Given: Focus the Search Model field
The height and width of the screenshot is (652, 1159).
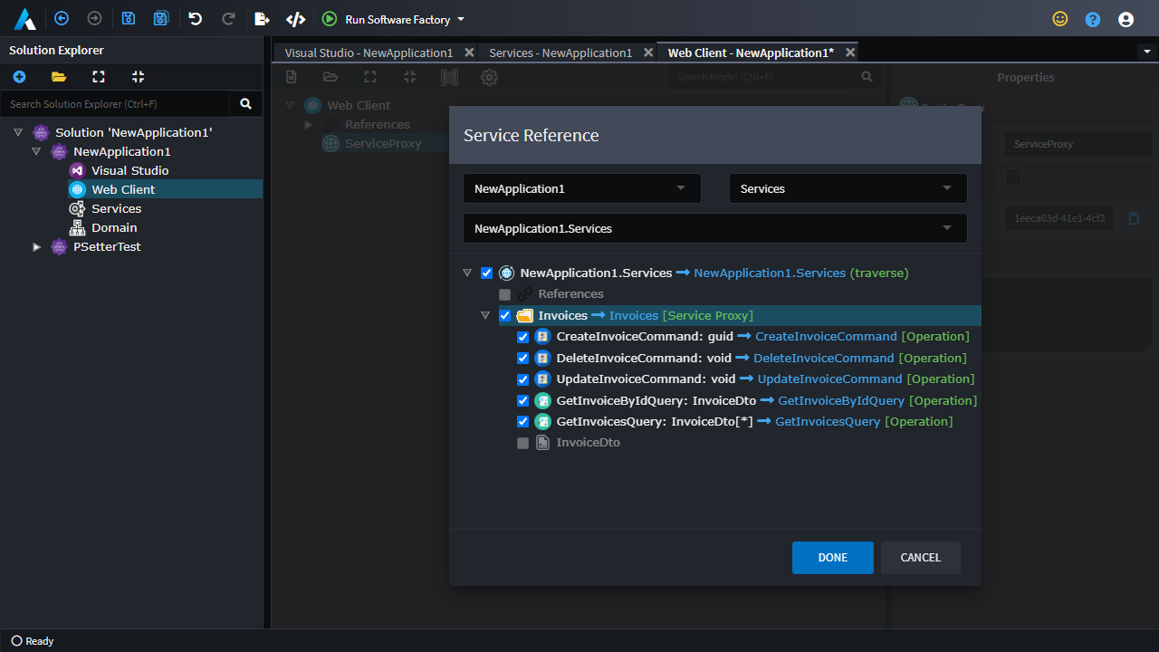Looking at the screenshot, I should click(761, 77).
